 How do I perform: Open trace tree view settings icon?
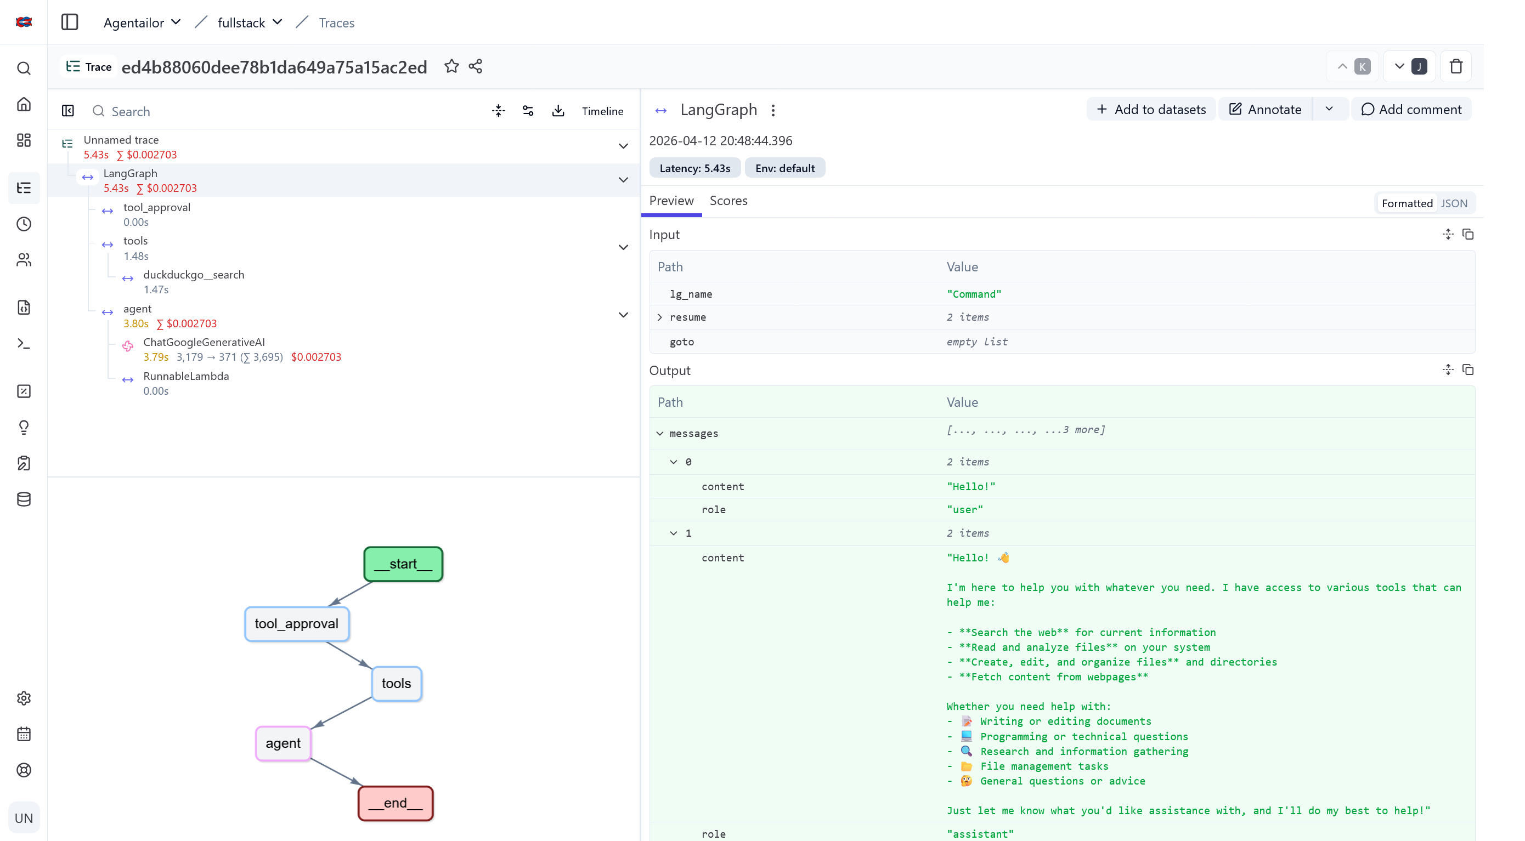pyautogui.click(x=528, y=111)
